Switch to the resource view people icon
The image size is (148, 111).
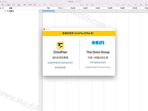[x=19, y=5]
